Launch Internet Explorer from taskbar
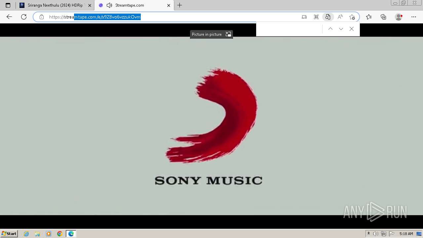Screen dimensions: 423x238 coord(26,234)
